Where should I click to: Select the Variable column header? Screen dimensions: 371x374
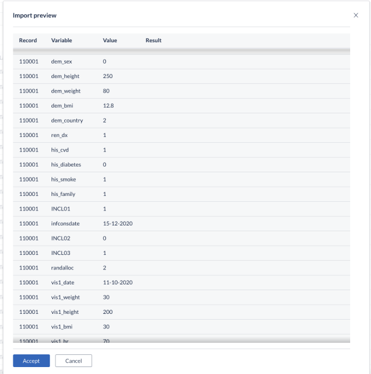[61, 40]
